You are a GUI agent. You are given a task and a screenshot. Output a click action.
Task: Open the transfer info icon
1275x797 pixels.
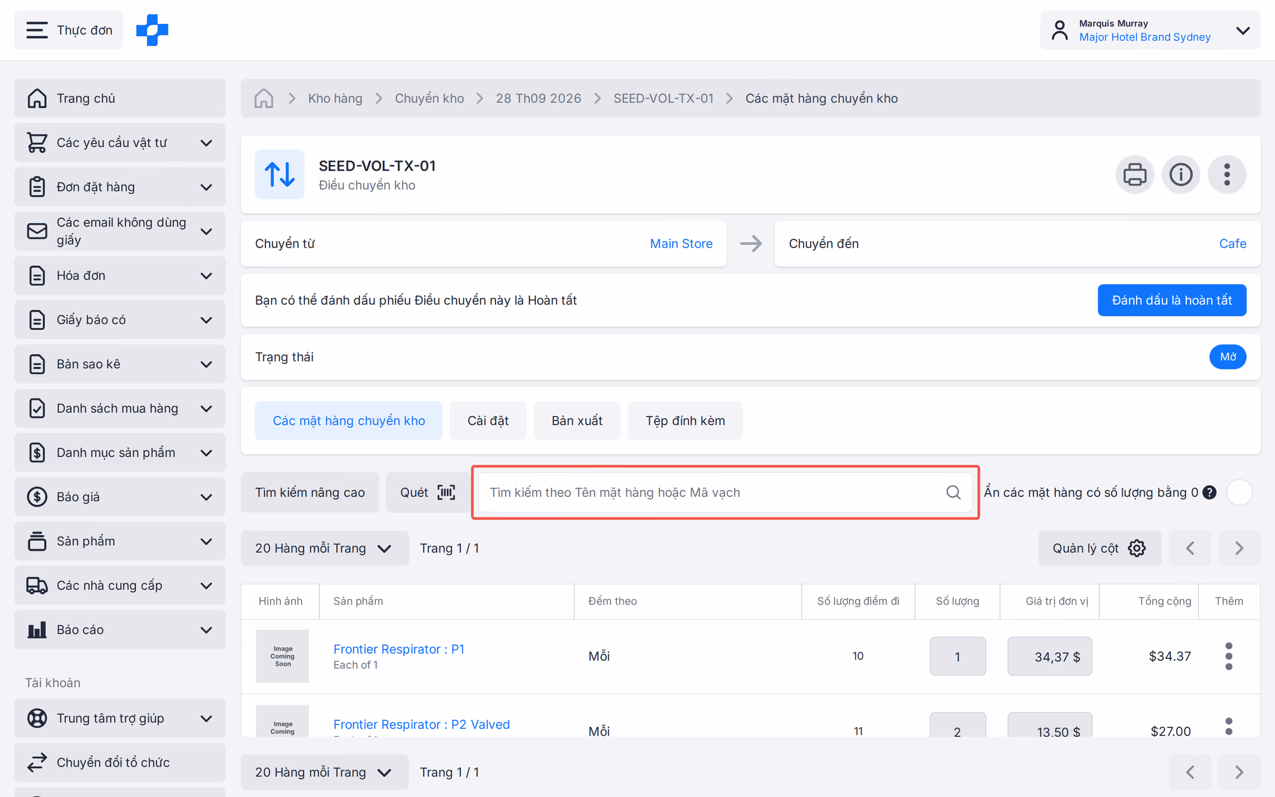pyautogui.click(x=1181, y=175)
